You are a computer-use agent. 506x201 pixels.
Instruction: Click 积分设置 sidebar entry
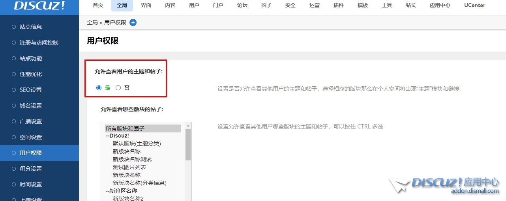pos(31,169)
